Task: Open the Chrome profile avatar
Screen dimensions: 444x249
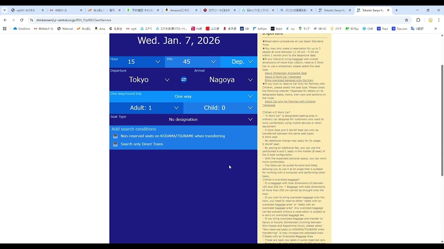Action: point(430,20)
